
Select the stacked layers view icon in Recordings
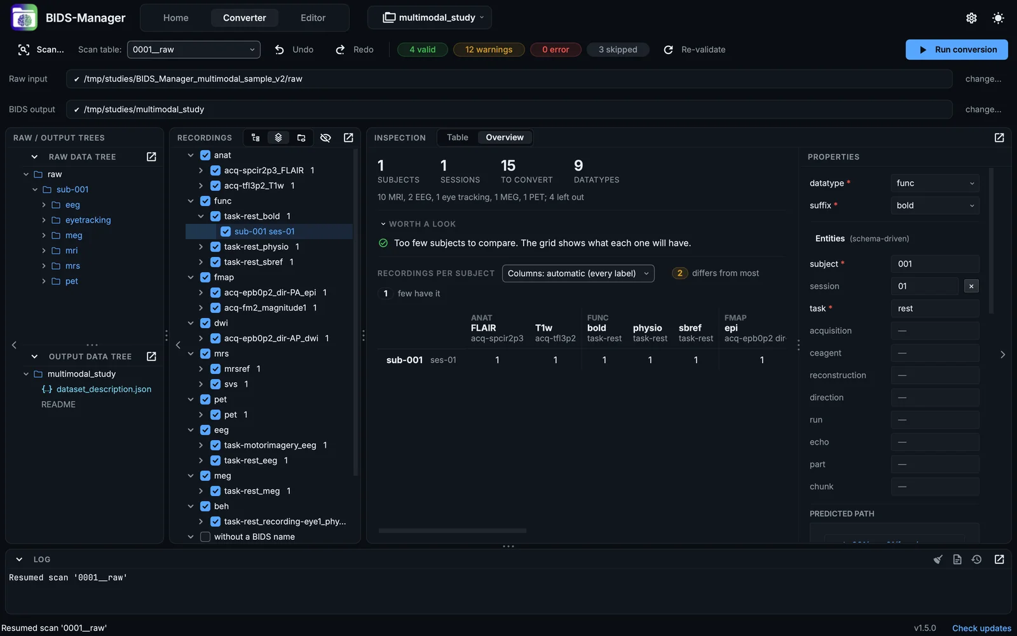click(x=278, y=137)
